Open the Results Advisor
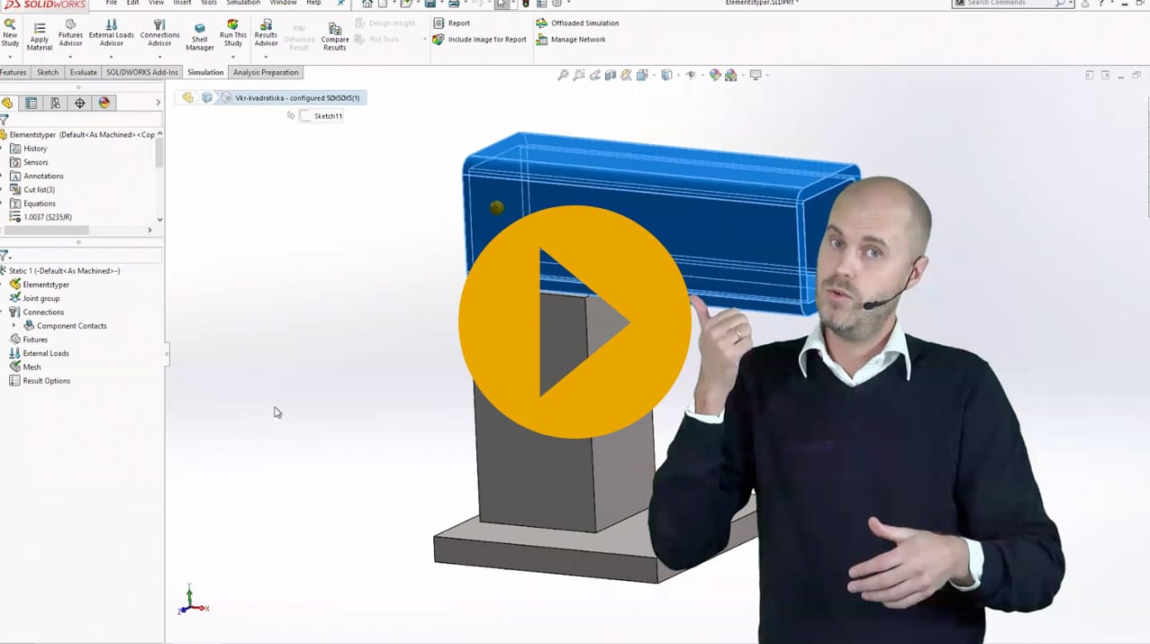The image size is (1150, 644). point(266,34)
